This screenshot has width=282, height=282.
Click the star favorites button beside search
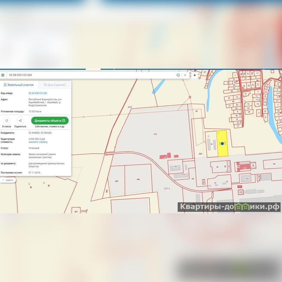pos(195,75)
